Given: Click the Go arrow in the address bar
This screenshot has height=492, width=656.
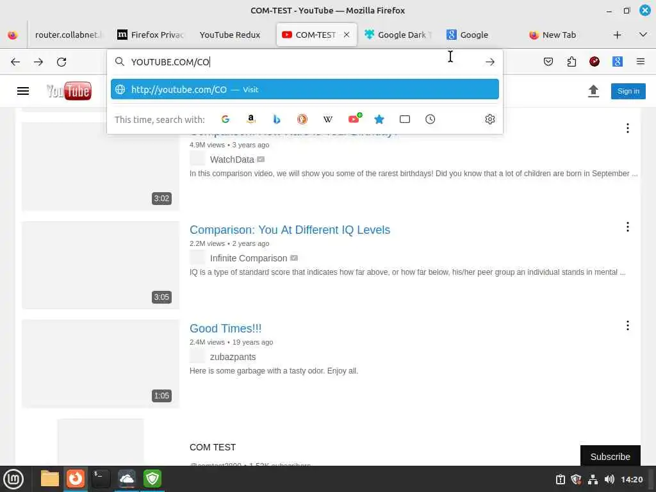Looking at the screenshot, I should [490, 62].
